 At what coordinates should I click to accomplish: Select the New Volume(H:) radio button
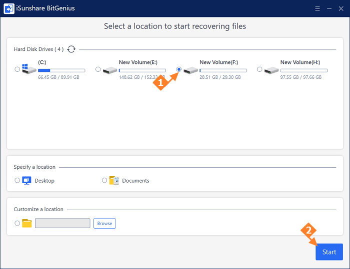(x=259, y=69)
